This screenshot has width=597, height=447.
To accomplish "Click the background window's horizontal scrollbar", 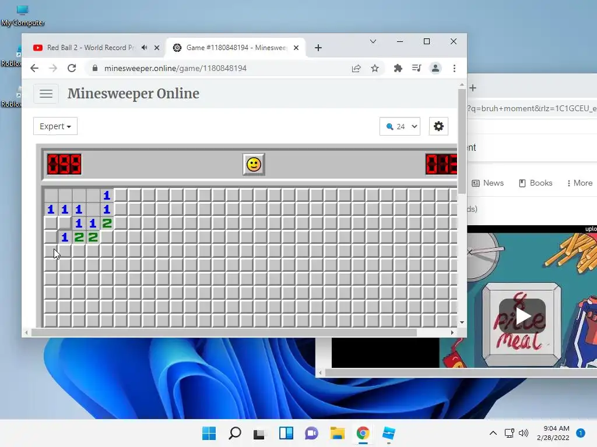I will tap(461, 373).
